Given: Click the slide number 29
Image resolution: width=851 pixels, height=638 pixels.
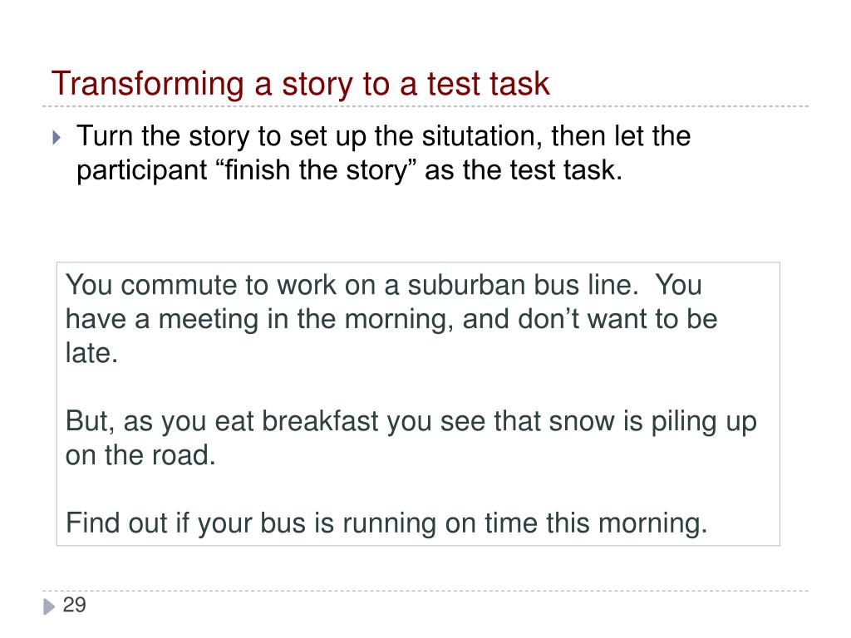Looking at the screenshot, I should click(x=74, y=605).
